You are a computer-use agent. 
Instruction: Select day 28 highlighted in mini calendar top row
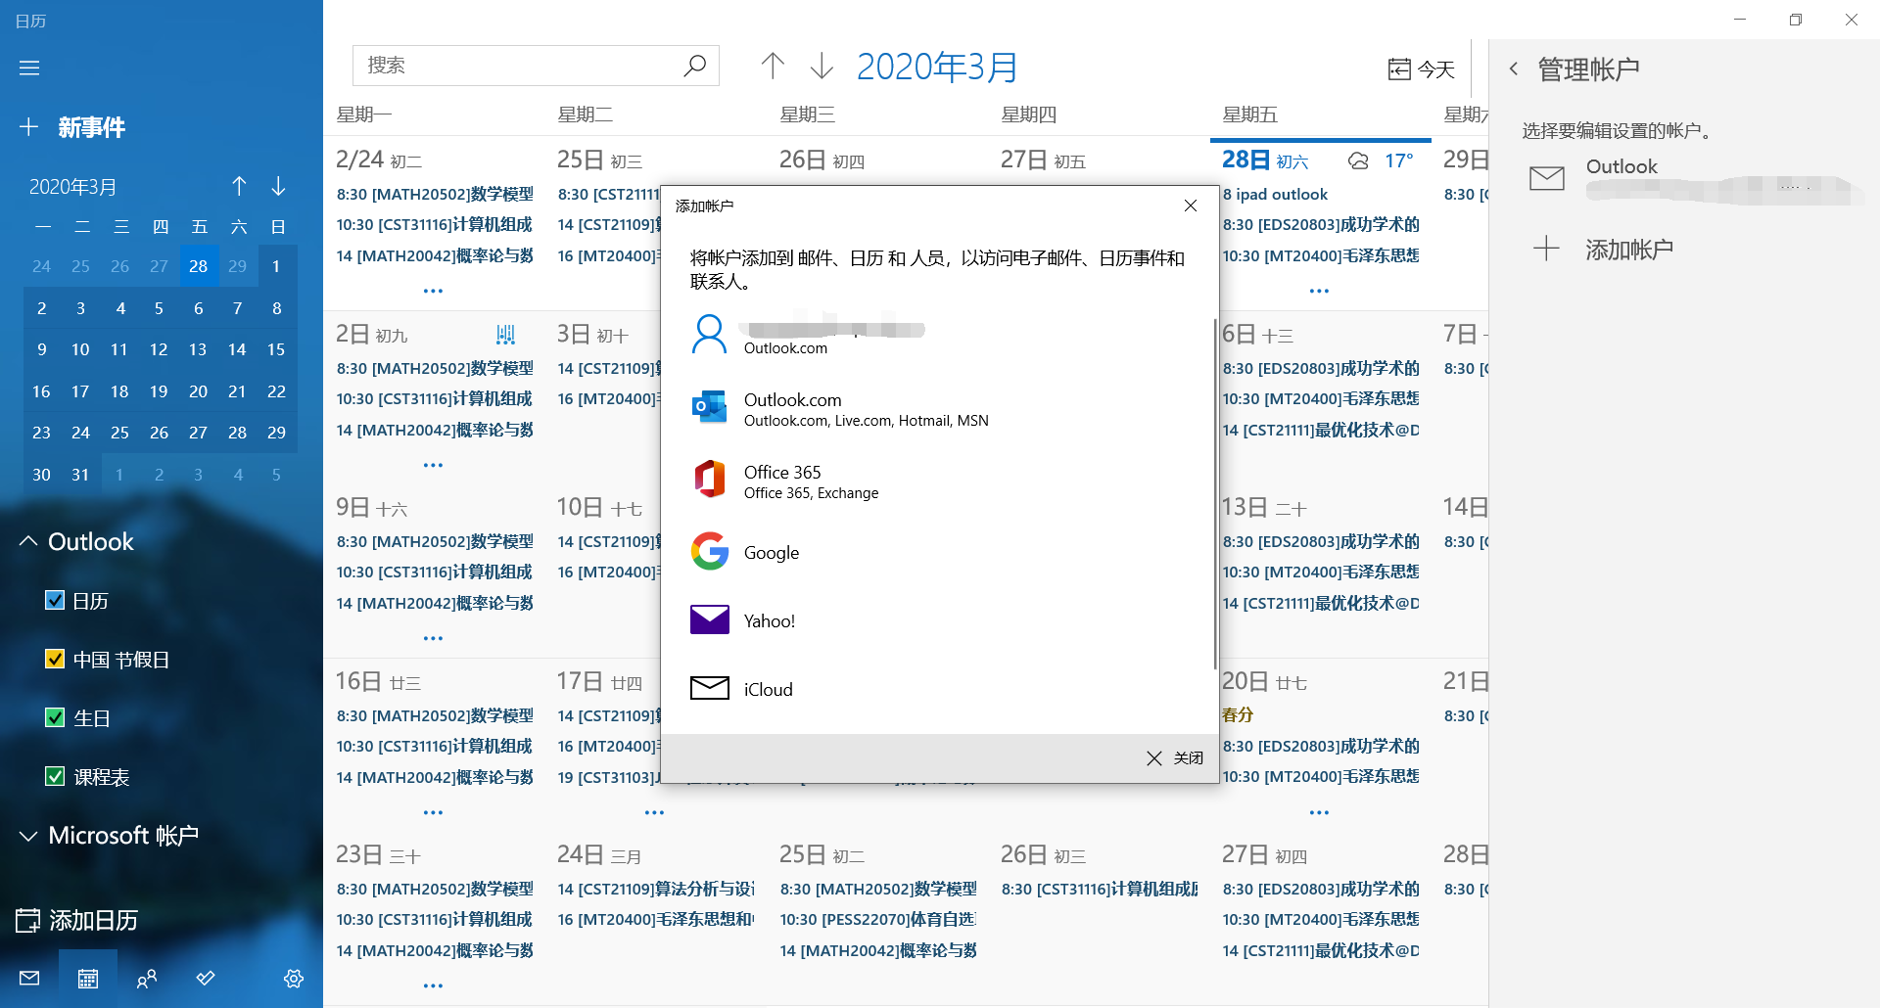pyautogui.click(x=198, y=266)
